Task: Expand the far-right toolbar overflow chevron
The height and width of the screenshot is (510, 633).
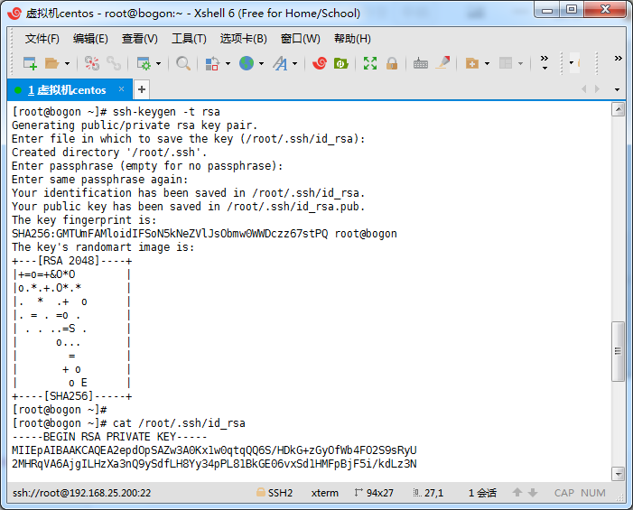Action: (618, 58)
